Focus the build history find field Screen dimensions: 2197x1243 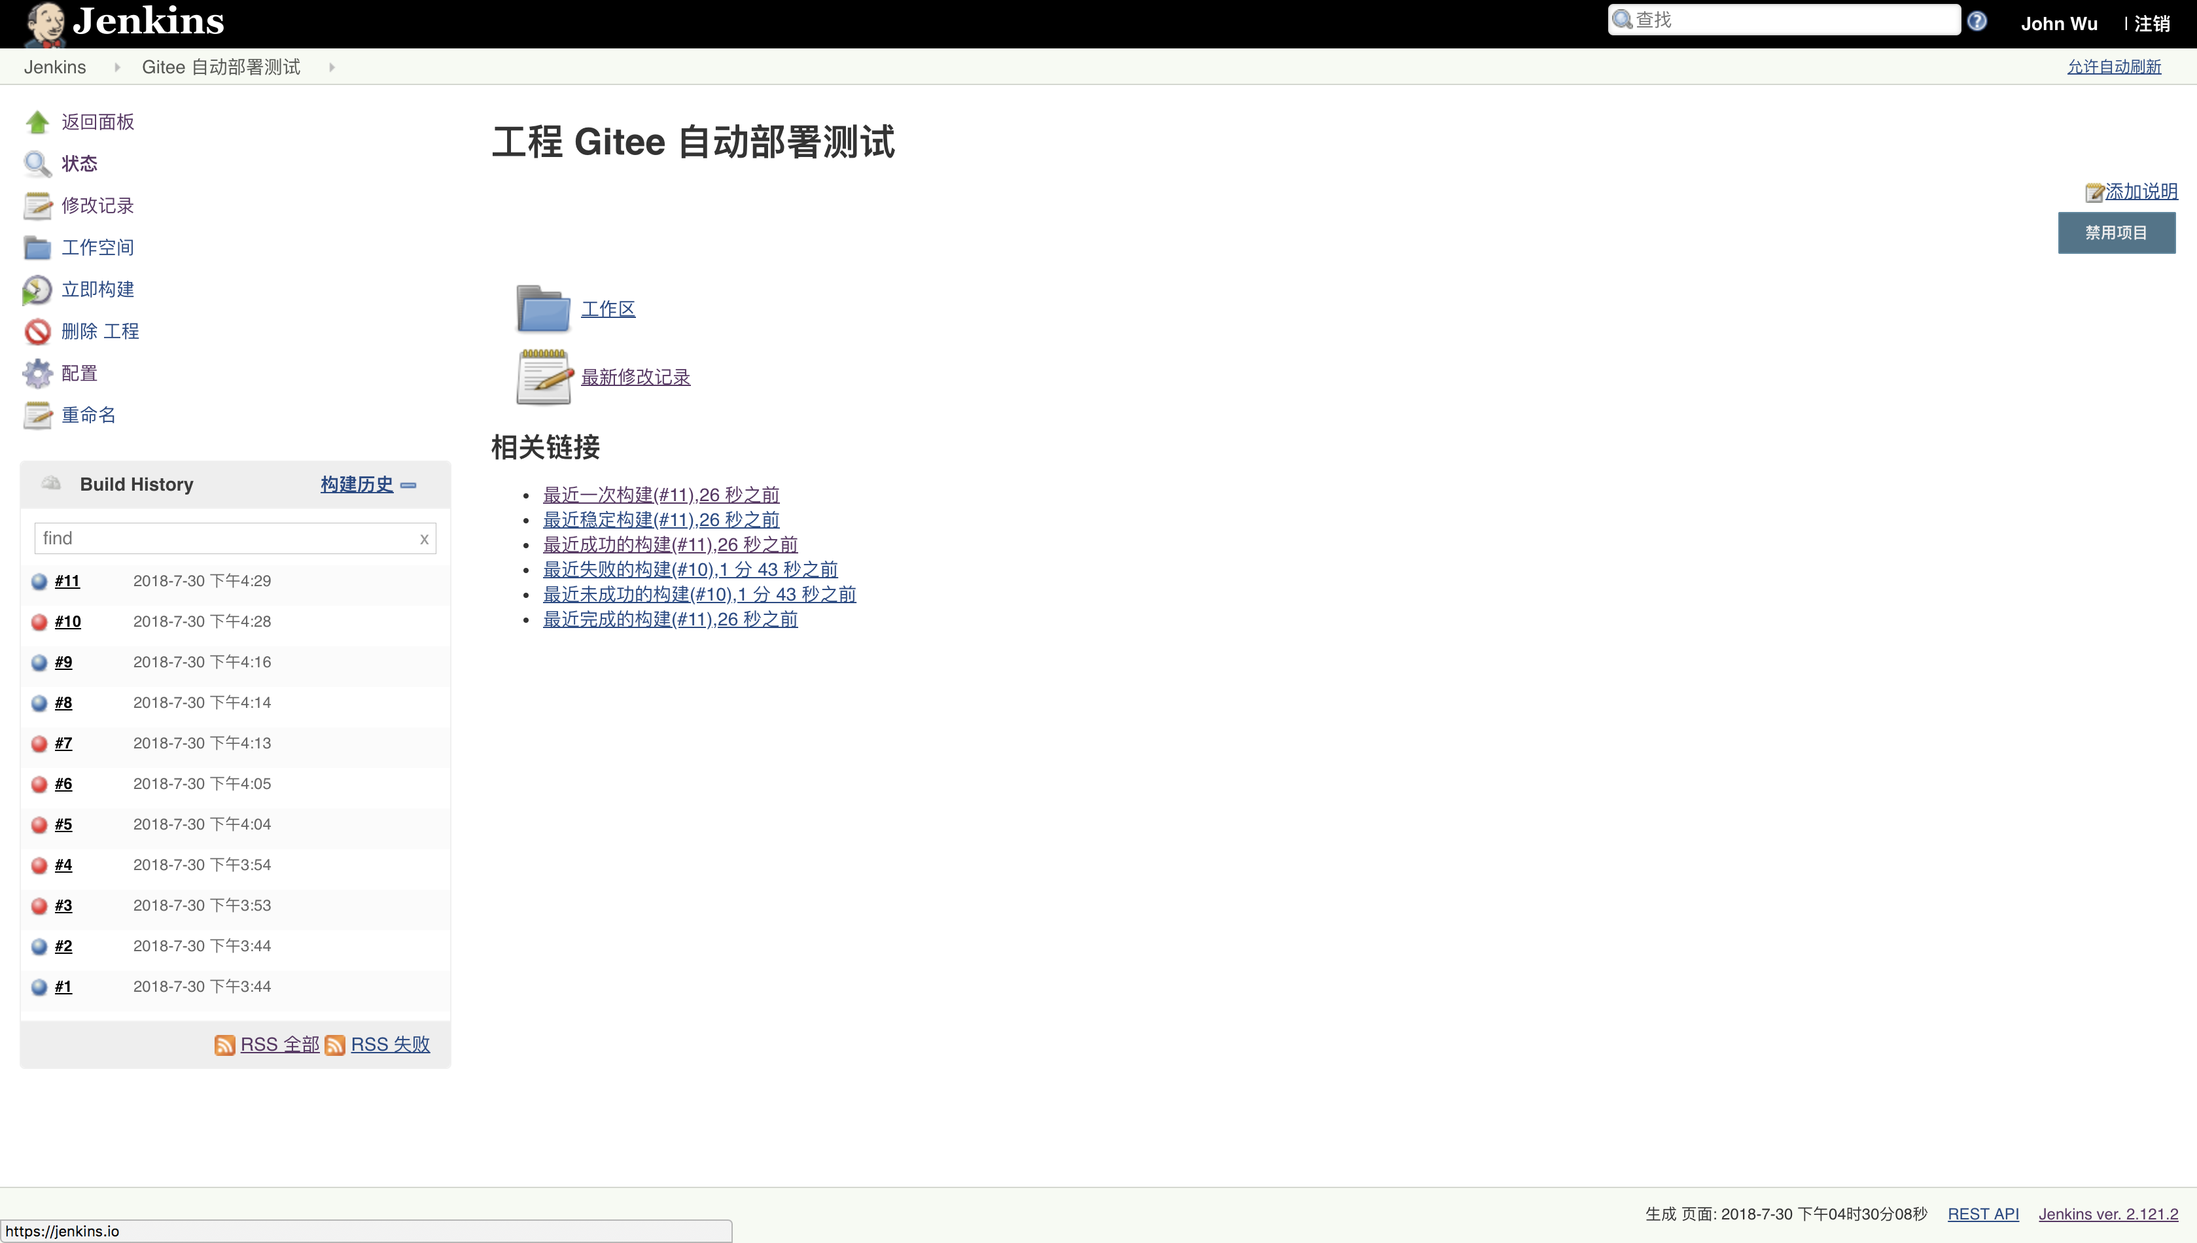click(235, 538)
